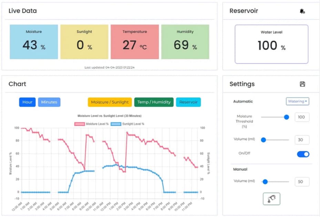Click the Moisture live data tile
320x217 pixels.
pos(34,42)
